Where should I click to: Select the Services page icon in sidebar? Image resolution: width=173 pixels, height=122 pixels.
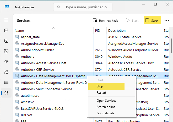6,93
